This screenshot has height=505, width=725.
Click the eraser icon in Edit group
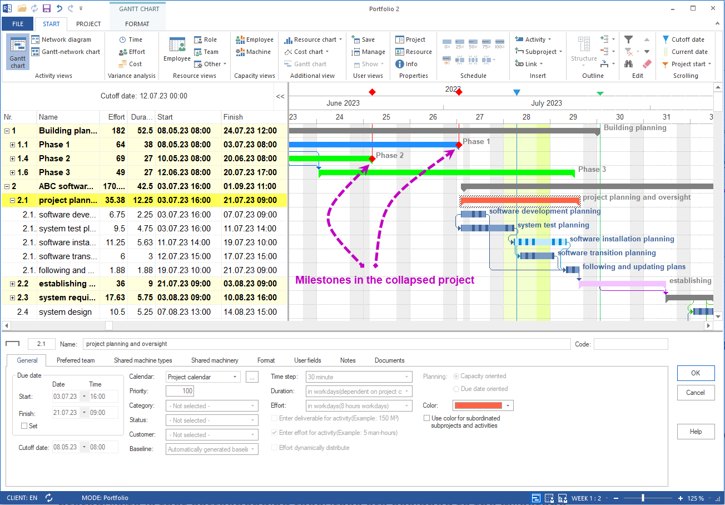[x=647, y=64]
